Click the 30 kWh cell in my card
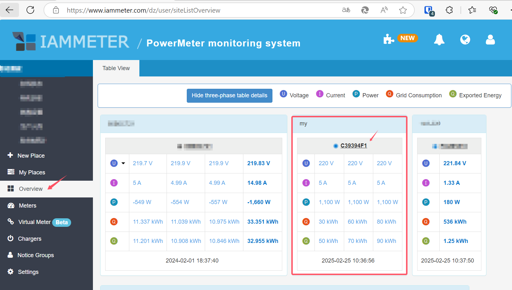Screen dimensions: 512x290 pyautogui.click(x=328, y=222)
